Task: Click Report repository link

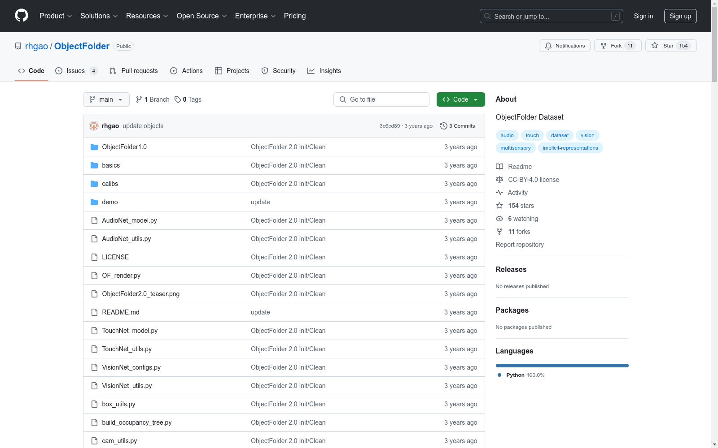Action: click(x=520, y=245)
